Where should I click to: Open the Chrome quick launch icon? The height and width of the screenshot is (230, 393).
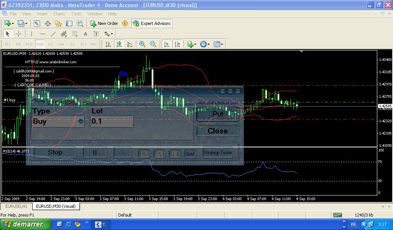[x=78, y=224]
